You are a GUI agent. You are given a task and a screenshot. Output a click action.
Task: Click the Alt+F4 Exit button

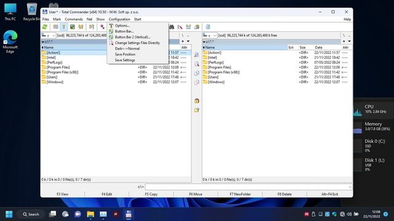330,194
